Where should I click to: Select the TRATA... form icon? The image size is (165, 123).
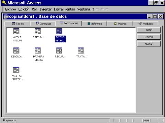[x=81, y=51]
